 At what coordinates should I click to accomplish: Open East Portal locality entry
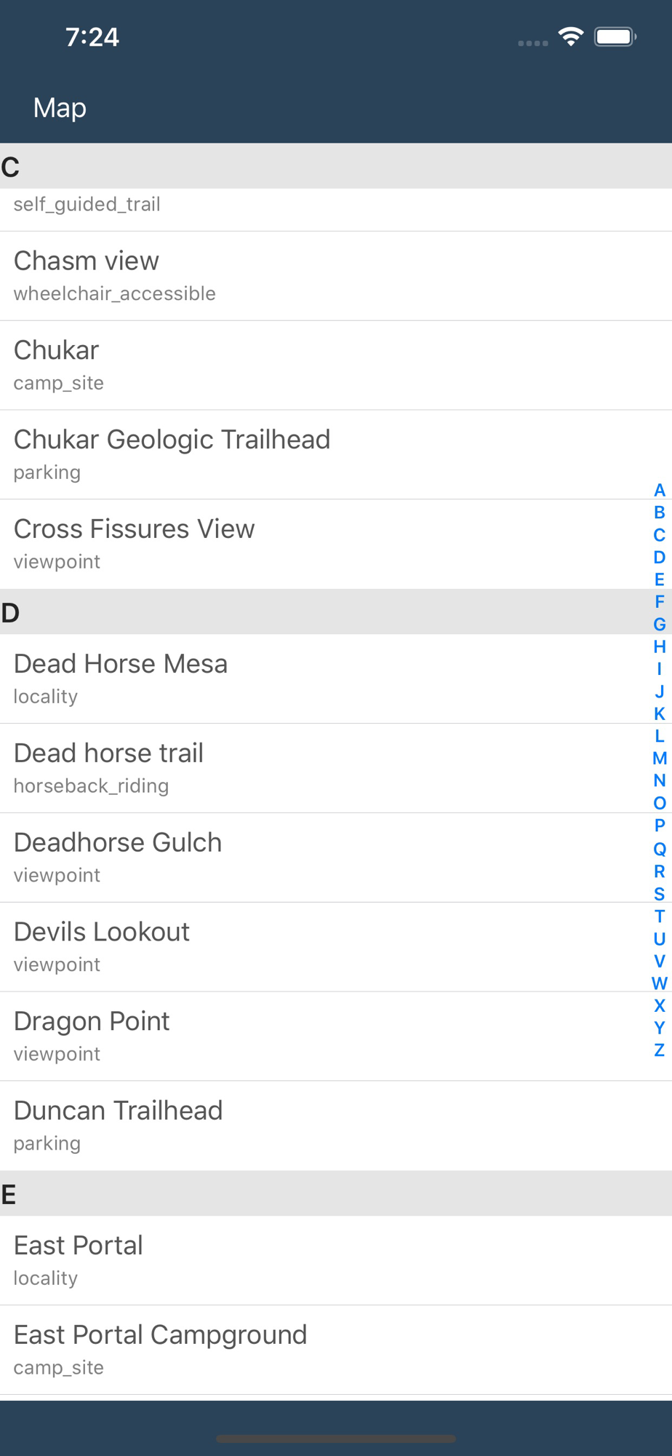pyautogui.click(x=336, y=1260)
